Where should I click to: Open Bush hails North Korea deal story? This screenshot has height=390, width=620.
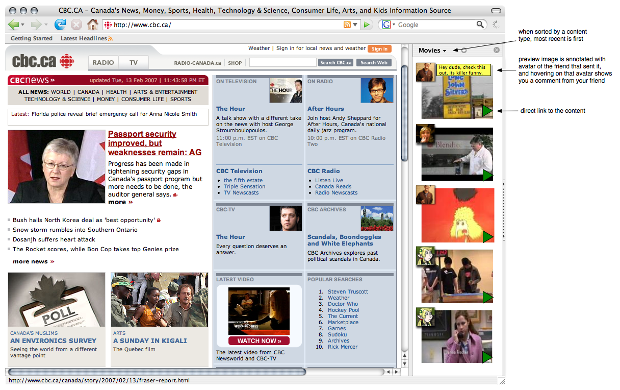[x=84, y=220]
